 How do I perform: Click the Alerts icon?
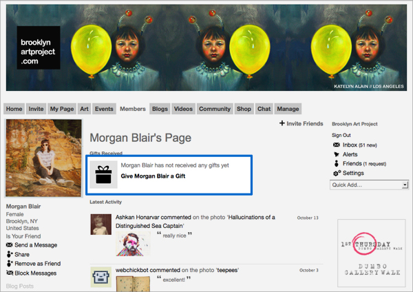[337, 154]
